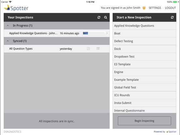The image size is (180, 135).
Task: Open SETTINGS
Action: click(155, 8)
